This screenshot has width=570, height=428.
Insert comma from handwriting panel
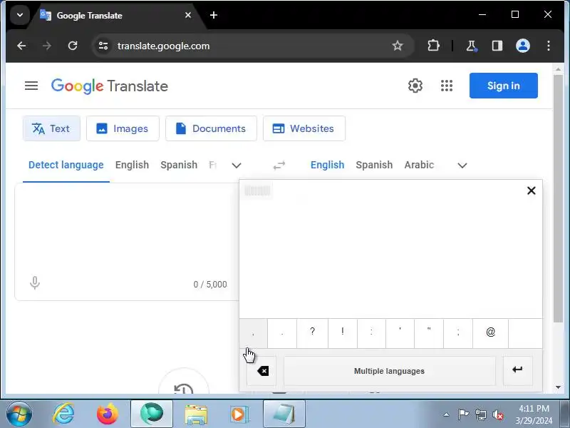coord(253,333)
